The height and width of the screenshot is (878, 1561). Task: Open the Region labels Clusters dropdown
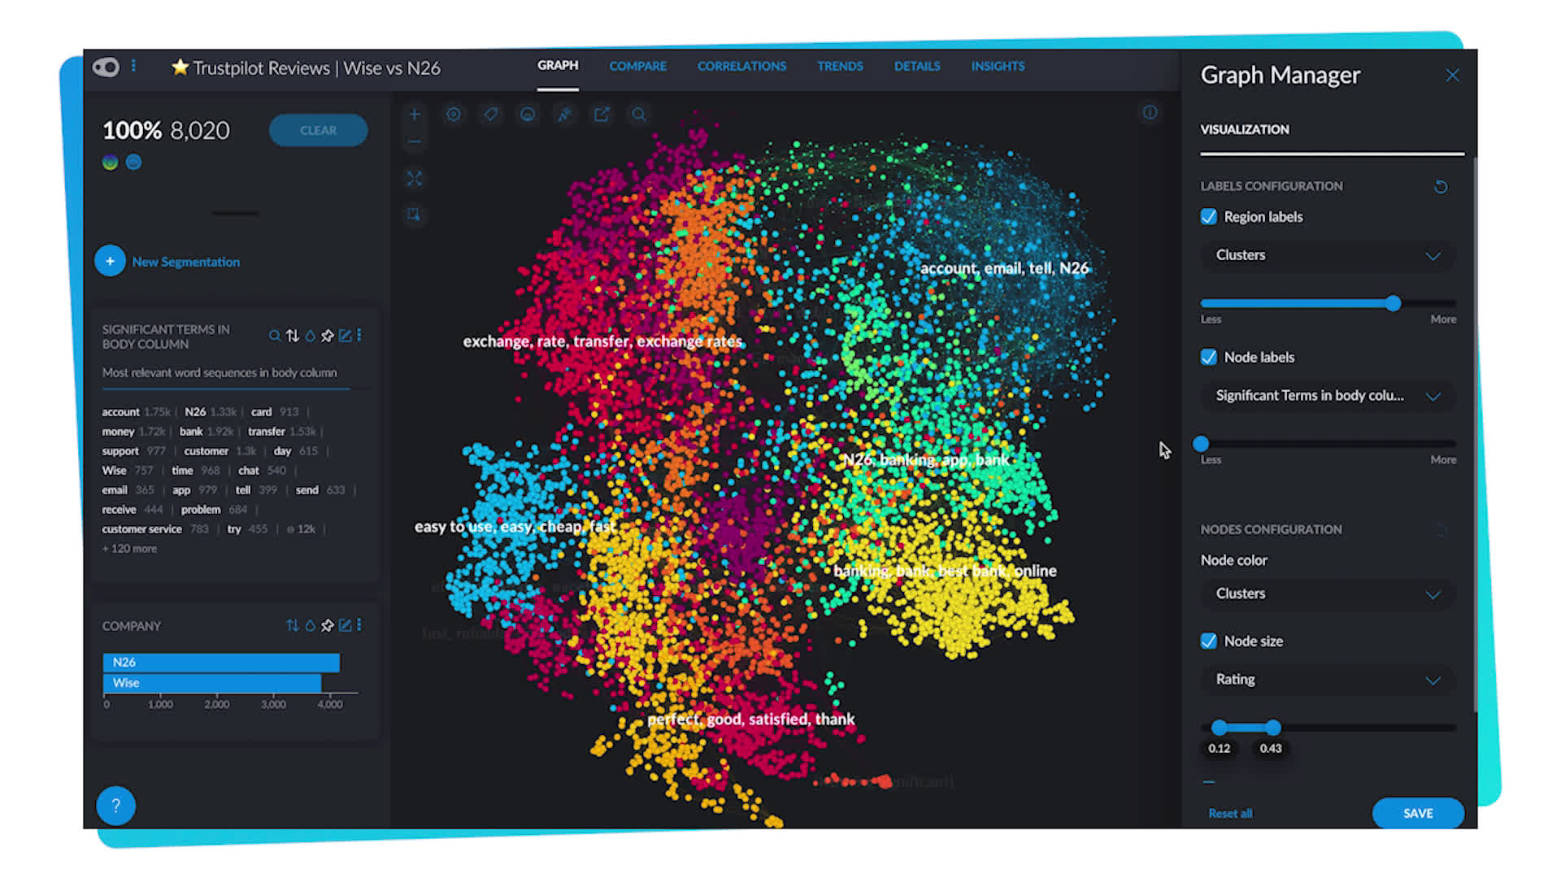(x=1328, y=256)
